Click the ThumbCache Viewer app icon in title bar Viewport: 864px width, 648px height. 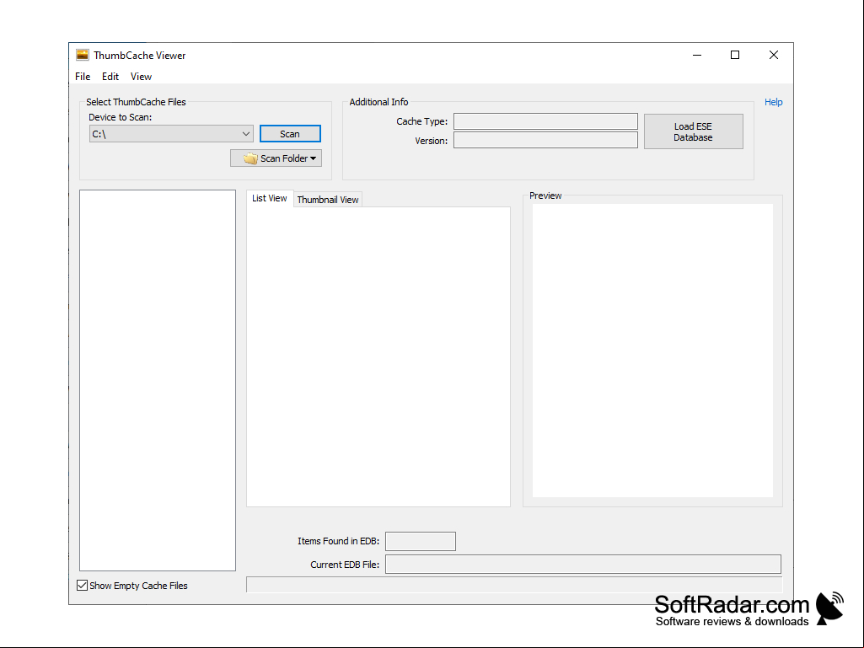click(82, 55)
